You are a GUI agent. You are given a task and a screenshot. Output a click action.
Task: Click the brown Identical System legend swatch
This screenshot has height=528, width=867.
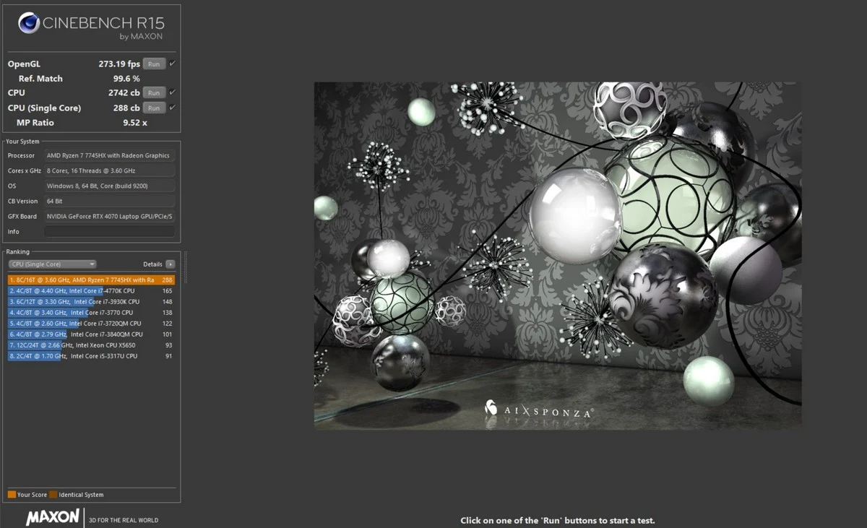pyautogui.click(x=53, y=495)
